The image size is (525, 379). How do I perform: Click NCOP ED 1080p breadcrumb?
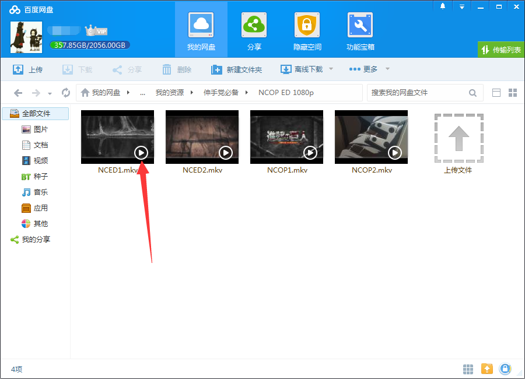(286, 92)
